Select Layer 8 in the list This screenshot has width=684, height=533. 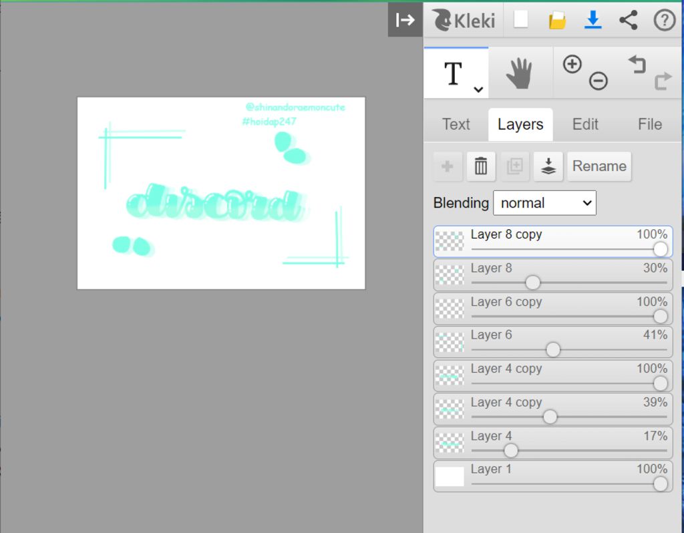552,275
